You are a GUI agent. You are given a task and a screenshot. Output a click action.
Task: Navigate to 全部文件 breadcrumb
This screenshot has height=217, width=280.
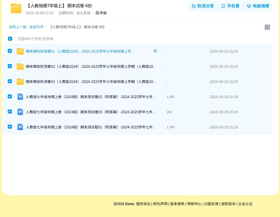pyautogui.click(x=36, y=27)
